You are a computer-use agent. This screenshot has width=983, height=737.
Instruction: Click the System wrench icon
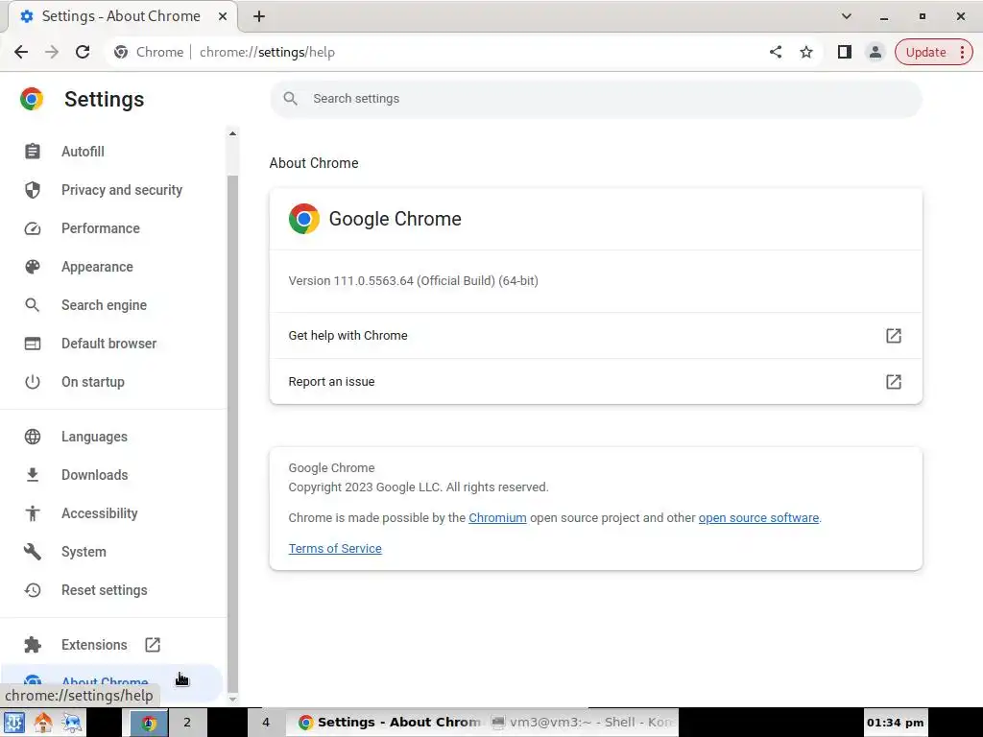click(x=33, y=552)
